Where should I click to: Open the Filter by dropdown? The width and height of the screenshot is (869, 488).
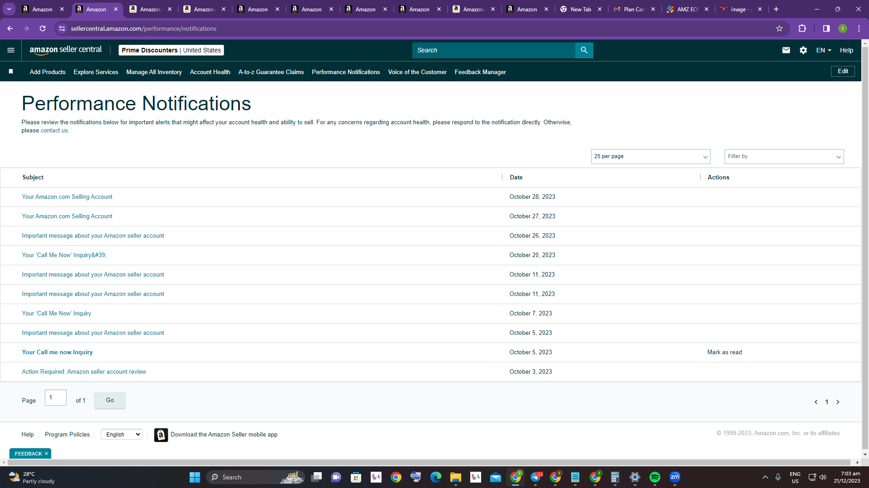point(784,156)
